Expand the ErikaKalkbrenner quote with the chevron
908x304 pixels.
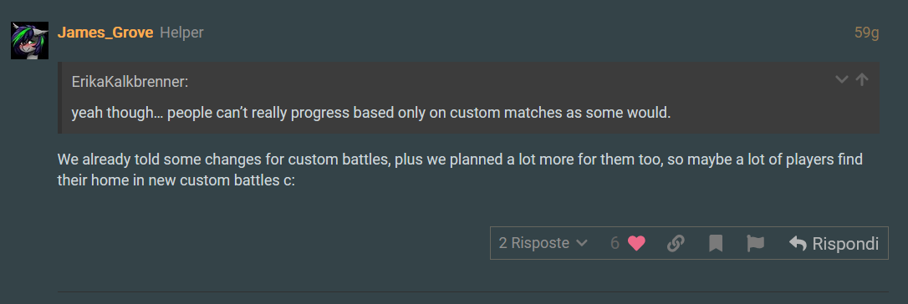tap(841, 79)
